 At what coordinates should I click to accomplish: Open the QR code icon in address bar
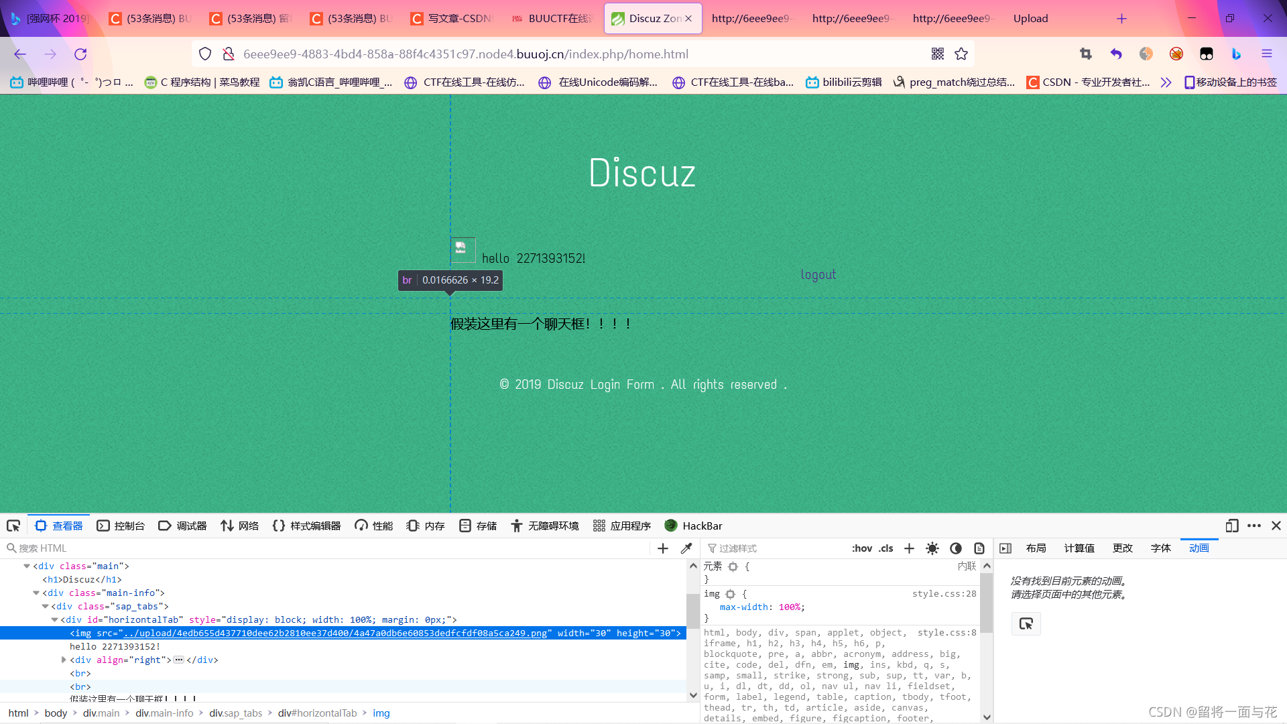pos(937,54)
